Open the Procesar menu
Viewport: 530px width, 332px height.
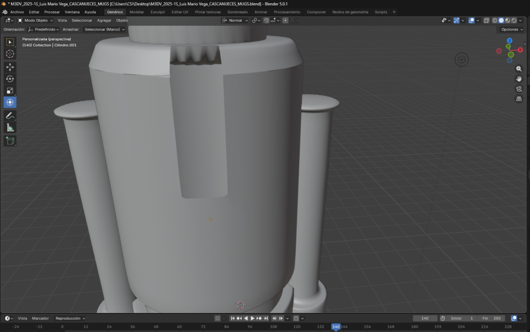tap(52, 12)
